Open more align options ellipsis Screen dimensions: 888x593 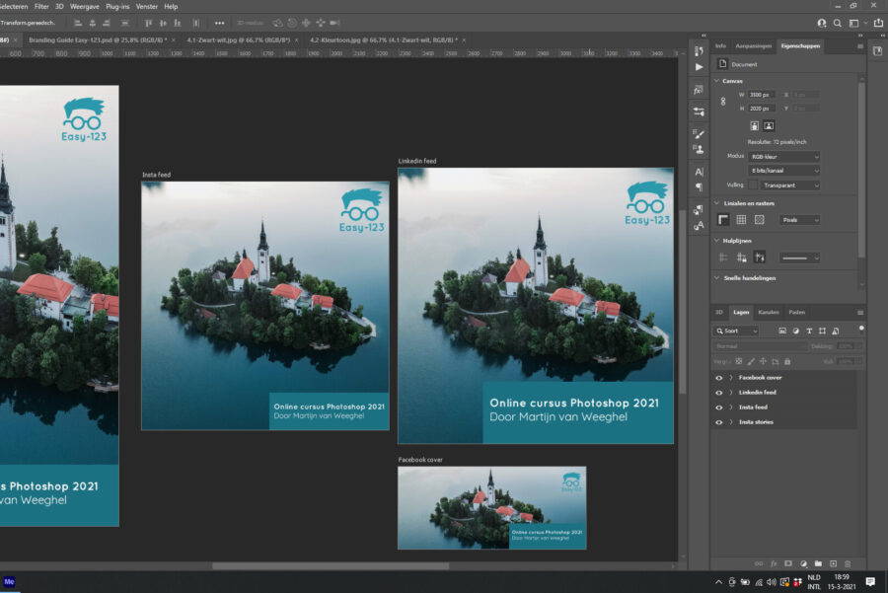pyautogui.click(x=220, y=24)
